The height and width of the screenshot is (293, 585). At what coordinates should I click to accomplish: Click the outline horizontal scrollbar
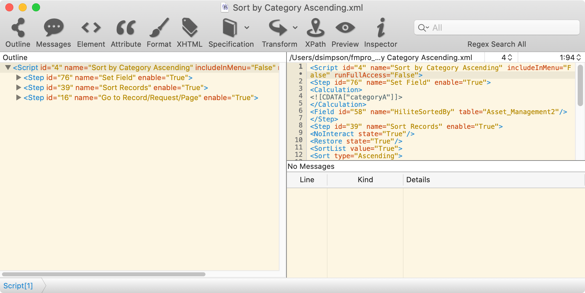(x=103, y=274)
